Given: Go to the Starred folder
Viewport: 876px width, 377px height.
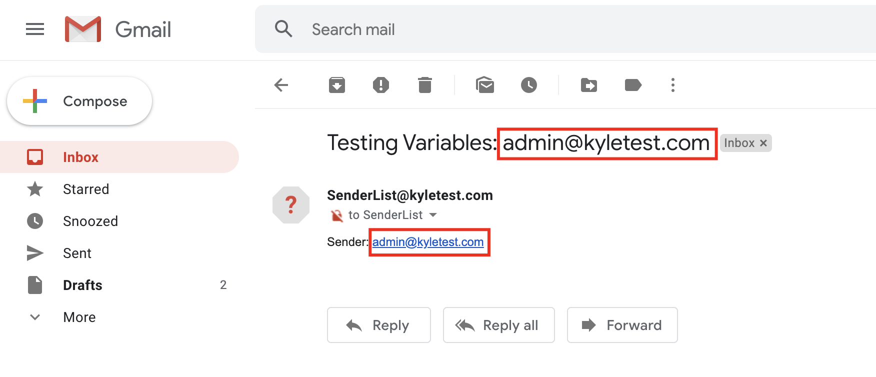Looking at the screenshot, I should click(86, 189).
